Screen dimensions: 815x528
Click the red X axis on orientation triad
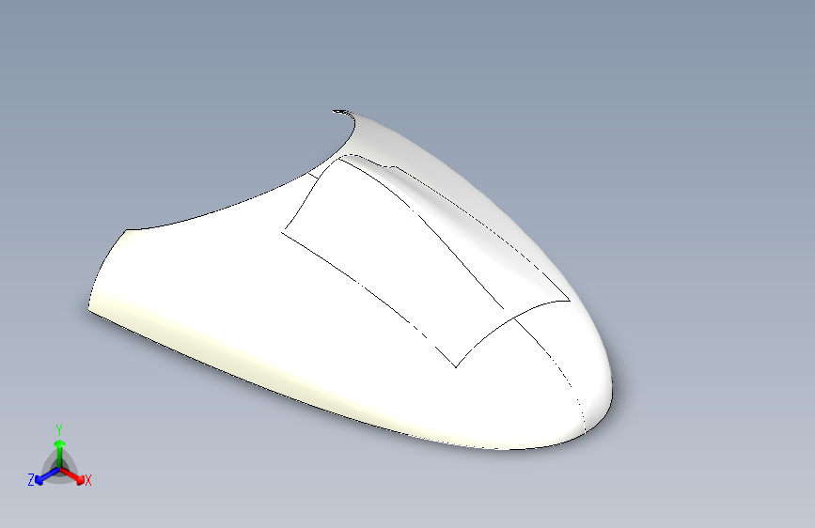click(72, 475)
